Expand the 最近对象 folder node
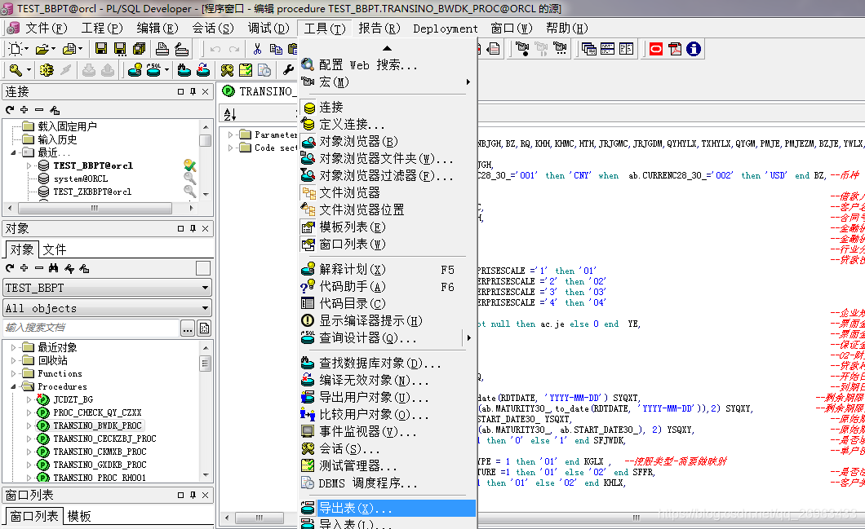The width and height of the screenshot is (865, 529). (13, 347)
